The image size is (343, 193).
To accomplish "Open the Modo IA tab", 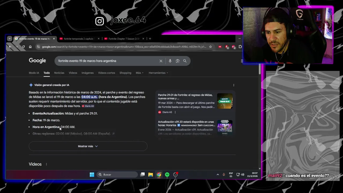I will point(34,73).
